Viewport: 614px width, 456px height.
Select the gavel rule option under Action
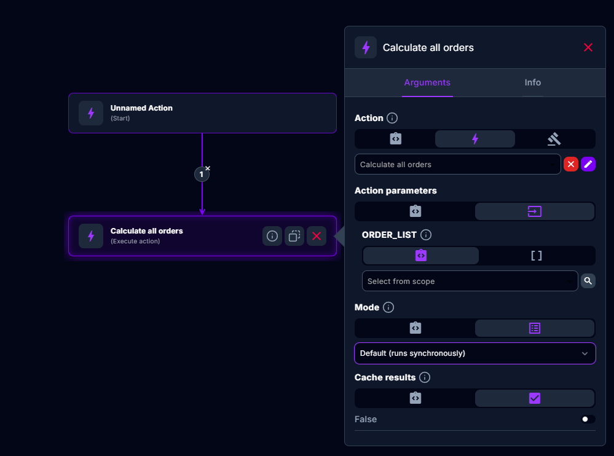pos(554,139)
